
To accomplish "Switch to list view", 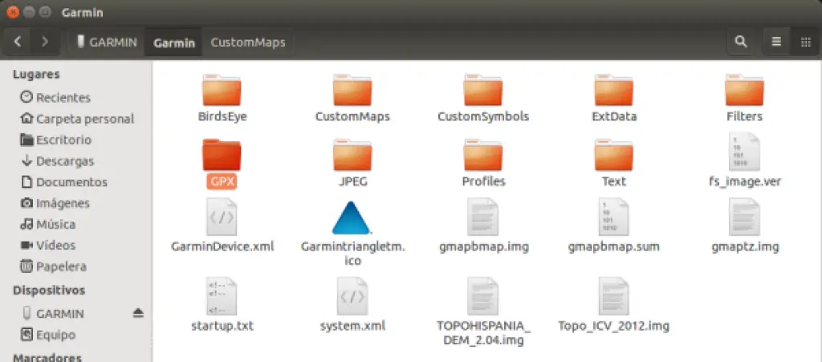I will tap(776, 42).
